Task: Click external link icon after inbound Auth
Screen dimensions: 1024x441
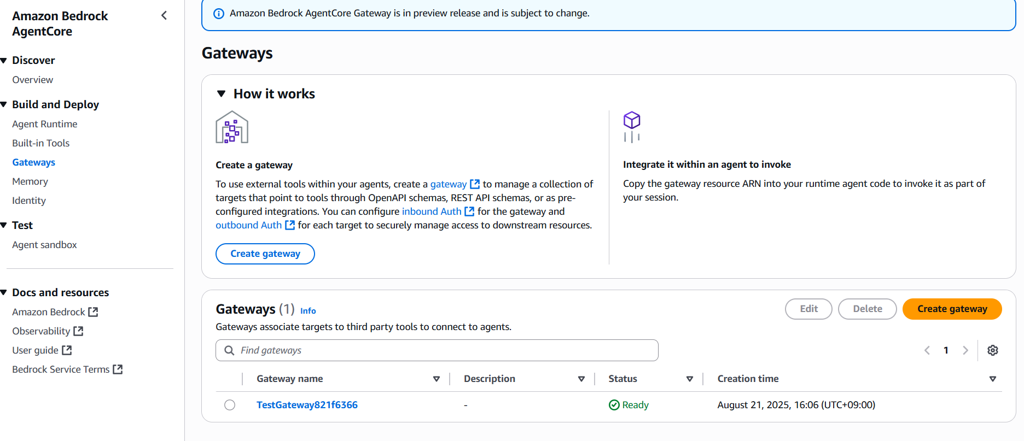Action: click(469, 211)
